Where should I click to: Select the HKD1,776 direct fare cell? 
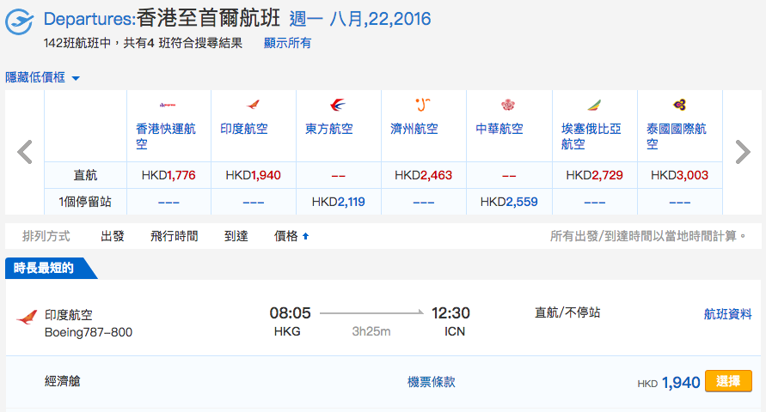(169, 175)
